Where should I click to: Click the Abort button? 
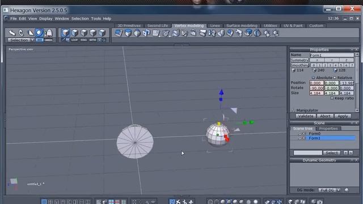pyautogui.click(x=325, y=116)
